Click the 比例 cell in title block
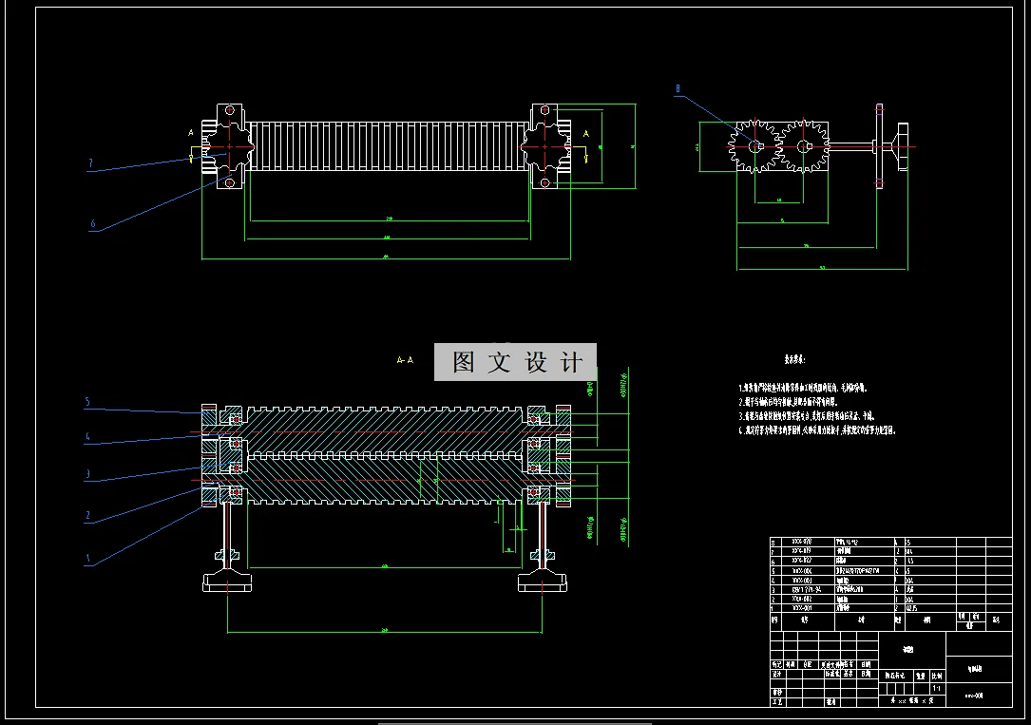 [x=938, y=676]
